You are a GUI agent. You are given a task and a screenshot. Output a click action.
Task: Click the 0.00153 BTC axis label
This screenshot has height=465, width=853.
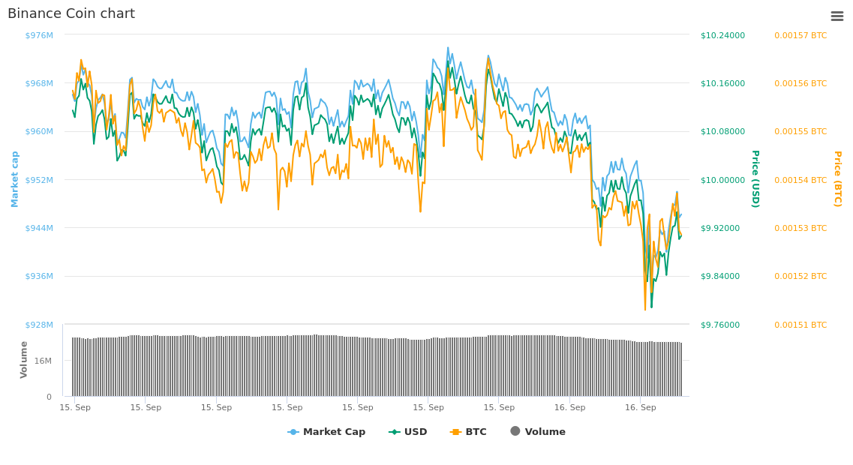pyautogui.click(x=800, y=228)
